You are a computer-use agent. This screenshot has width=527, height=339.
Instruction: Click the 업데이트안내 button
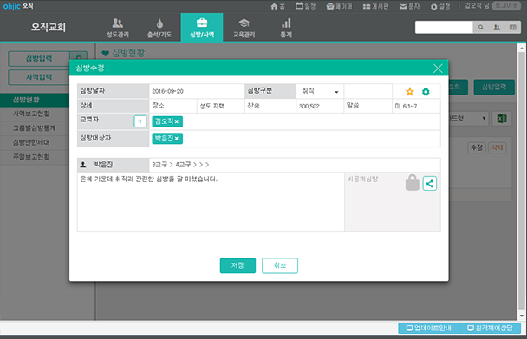(429, 328)
